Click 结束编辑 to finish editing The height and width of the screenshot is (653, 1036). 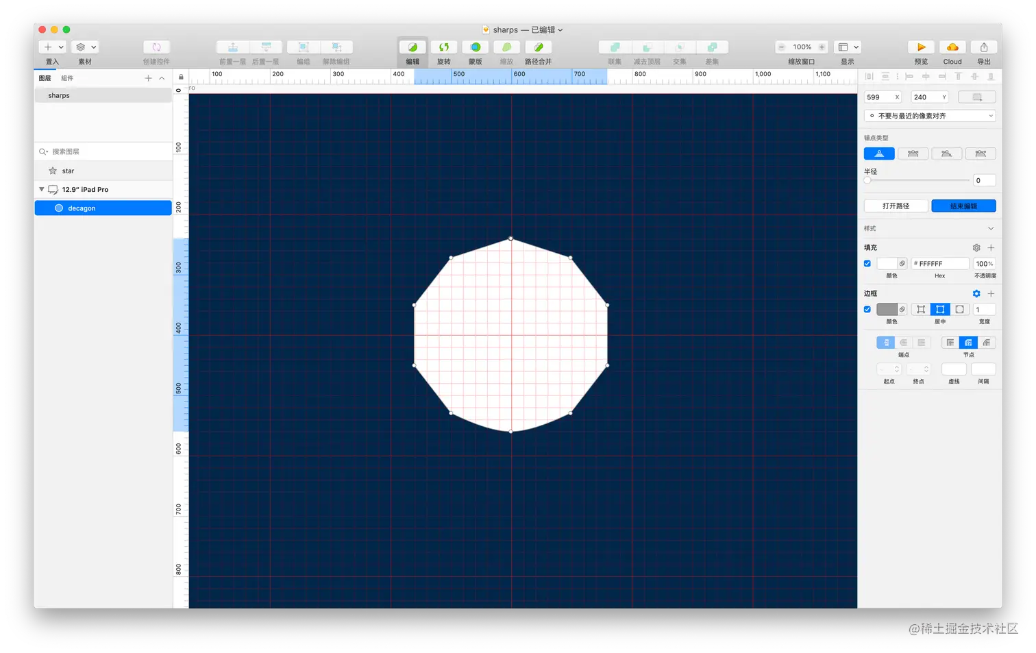(x=963, y=206)
